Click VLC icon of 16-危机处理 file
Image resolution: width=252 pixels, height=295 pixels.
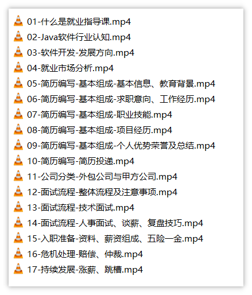[18, 253]
